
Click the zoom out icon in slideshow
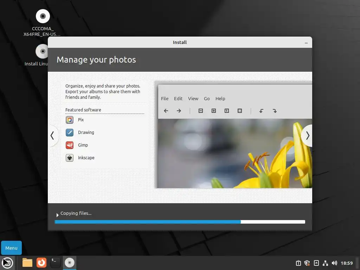[201, 111]
